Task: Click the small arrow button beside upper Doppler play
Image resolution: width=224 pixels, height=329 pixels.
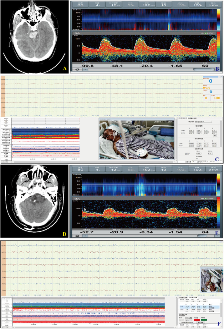Action: [x=85, y=69]
